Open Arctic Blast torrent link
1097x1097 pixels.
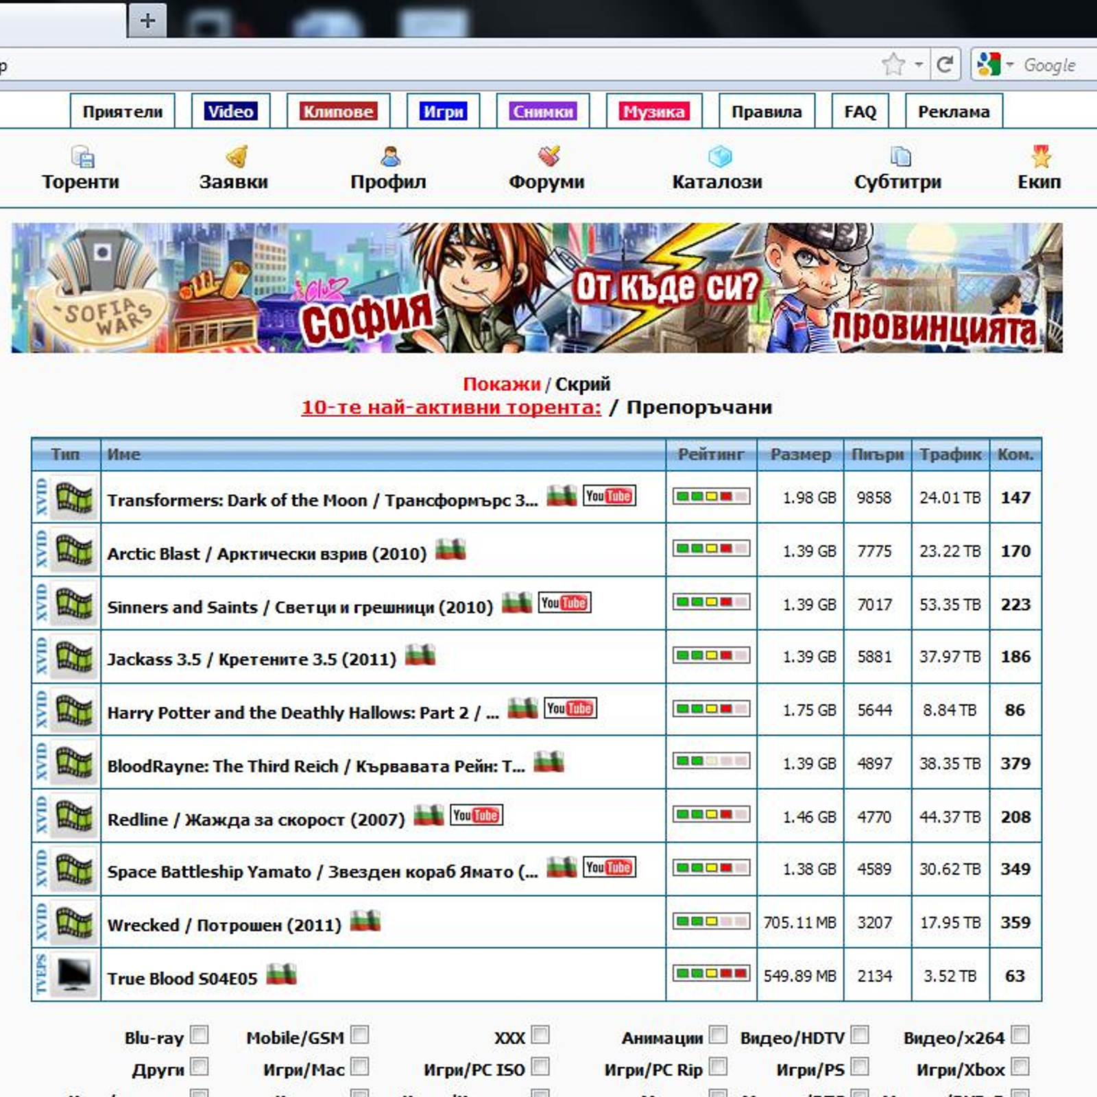(x=267, y=554)
